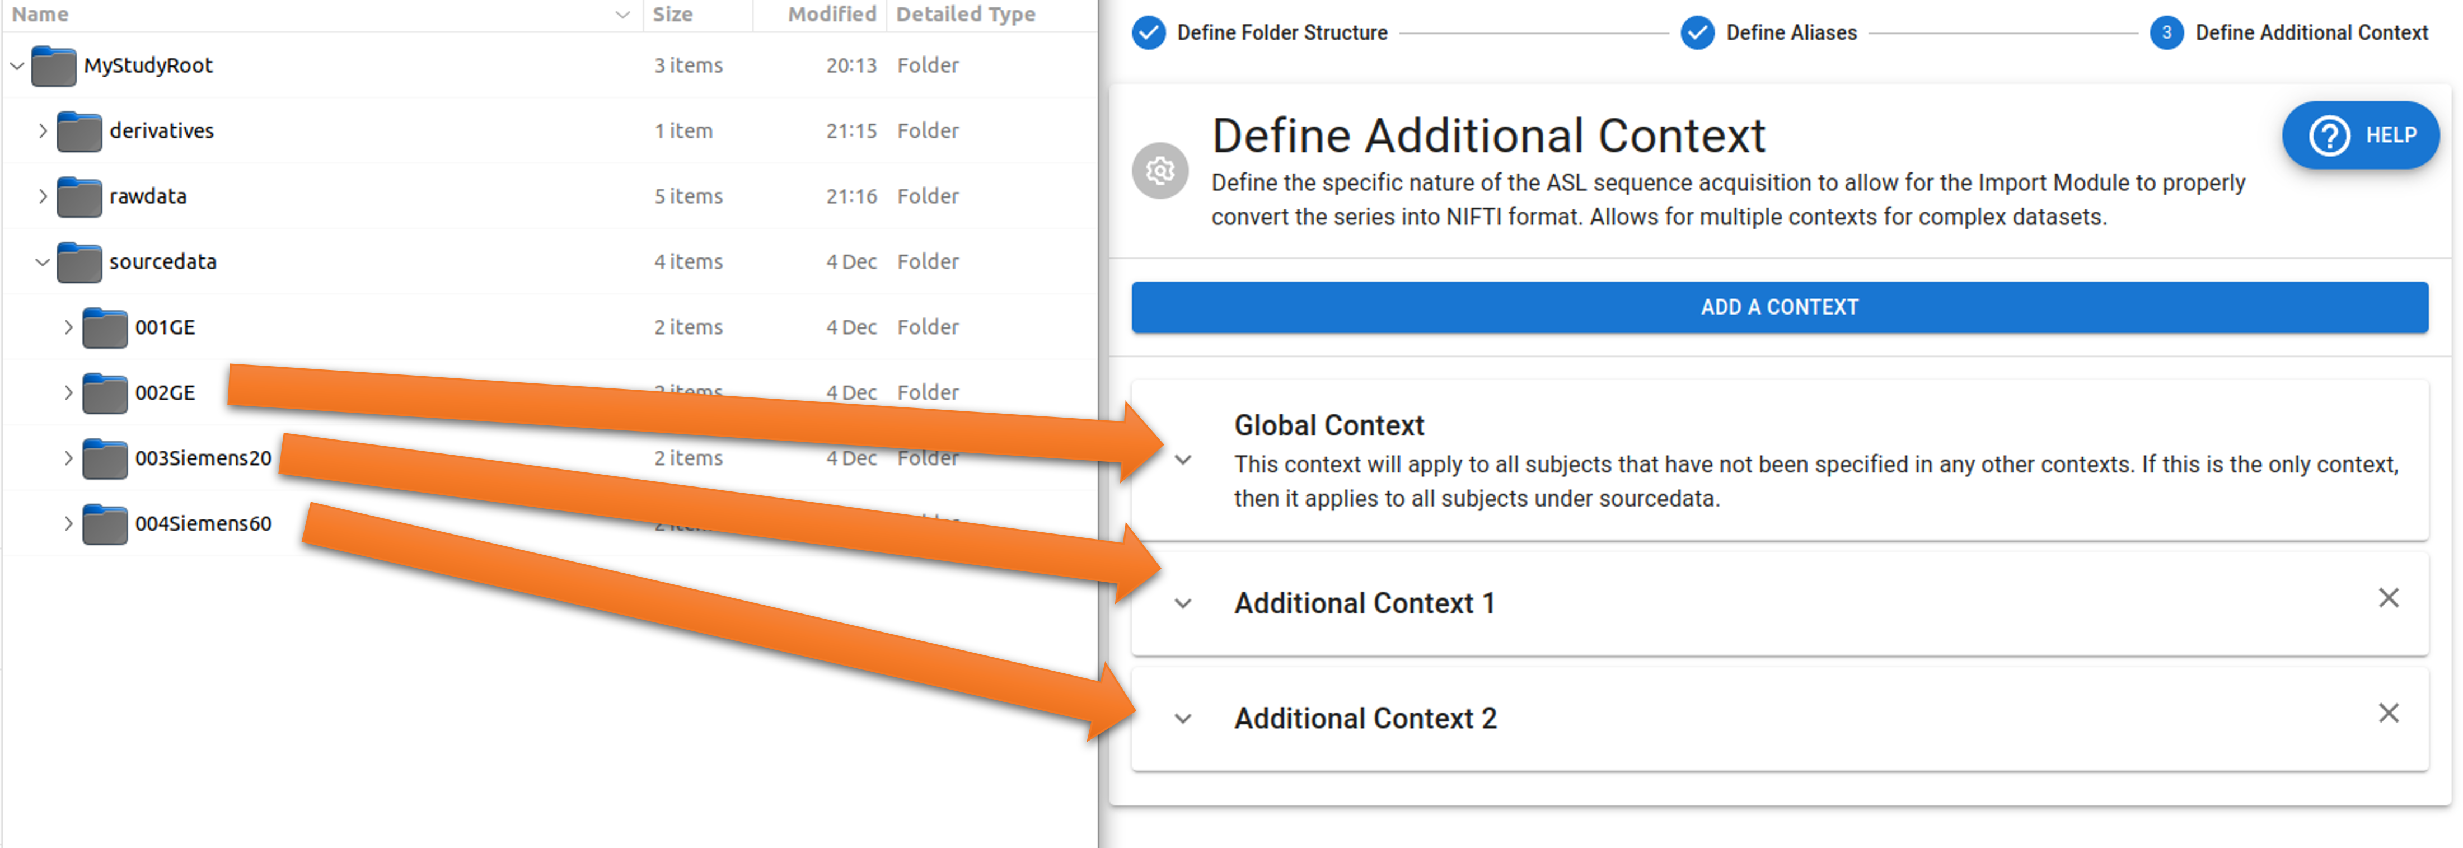Click the 002GE folder icon
This screenshot has height=848, width=2463.
pyautogui.click(x=105, y=393)
